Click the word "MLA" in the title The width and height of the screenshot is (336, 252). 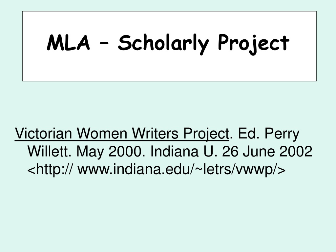point(68,43)
